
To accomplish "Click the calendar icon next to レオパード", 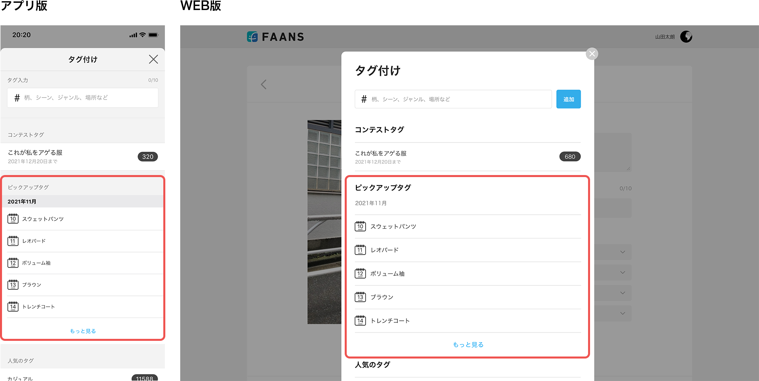I will click(x=360, y=249).
